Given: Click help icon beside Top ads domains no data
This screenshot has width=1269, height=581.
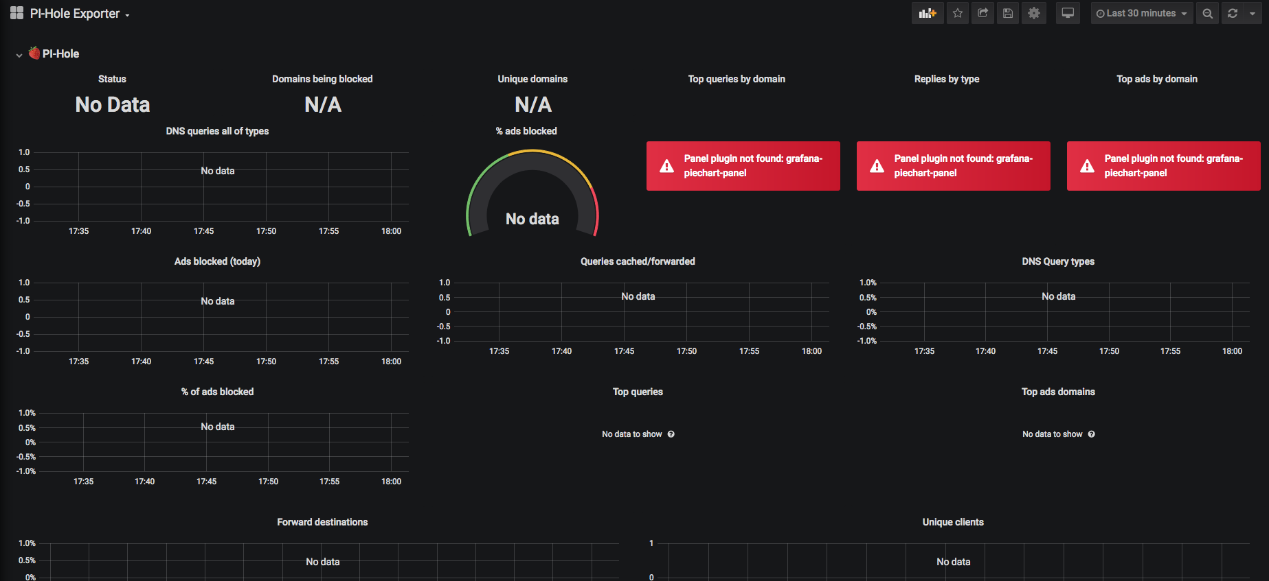Looking at the screenshot, I should [1092, 434].
